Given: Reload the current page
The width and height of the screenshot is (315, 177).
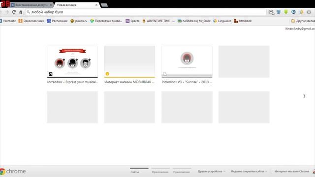Looking at the screenshot, I should 14,12.
